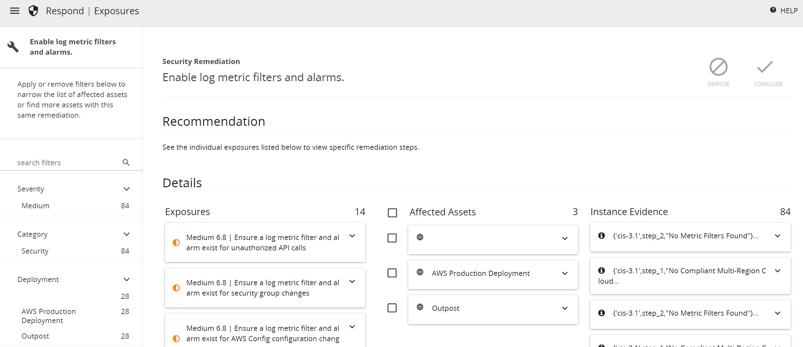
Task: Click globe icon beside AWS Production Deployment
Action: coord(420,272)
